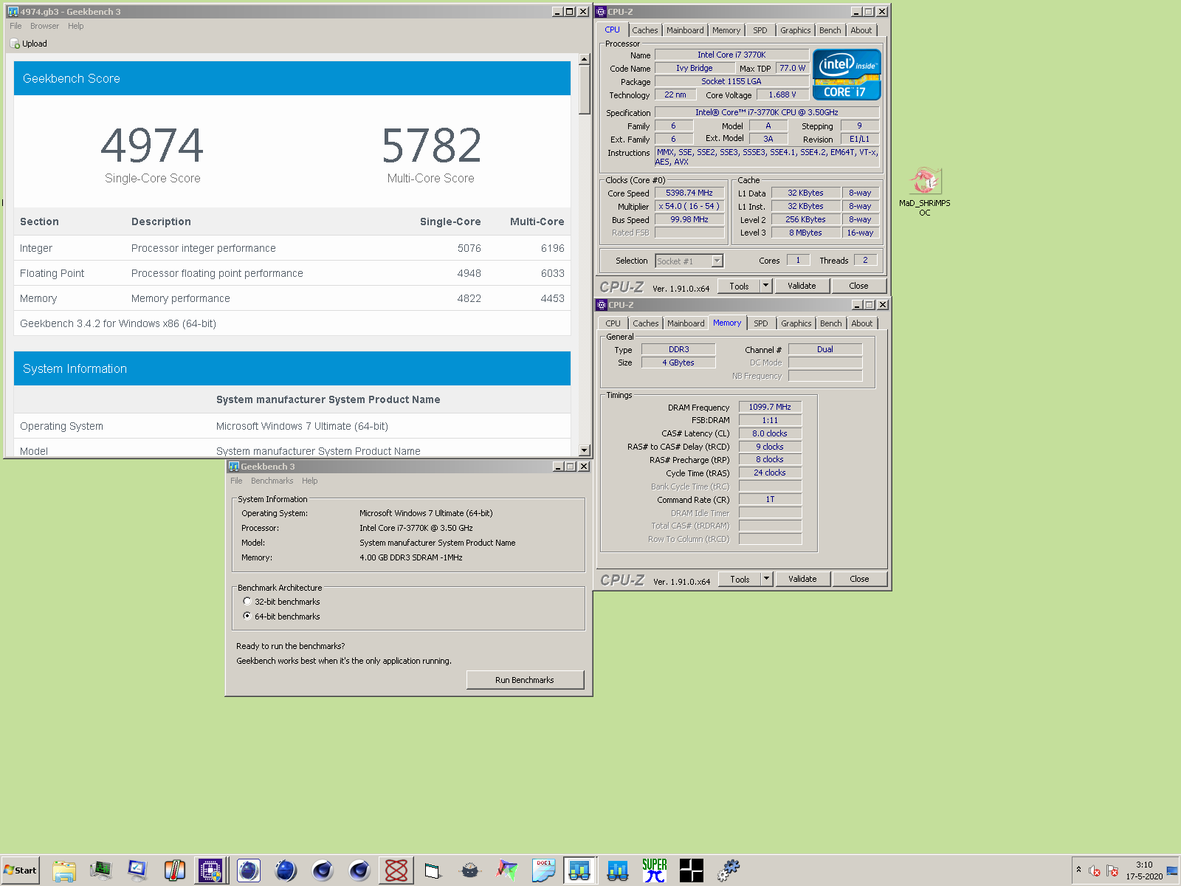
Task: Open Tools dropdown arrow in lower CPU-Z
Action: coord(767,579)
